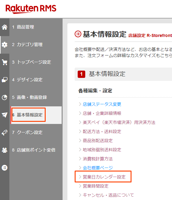Open the 店舗ステータス変更 link
The width and height of the screenshot is (172, 200).
point(102,104)
